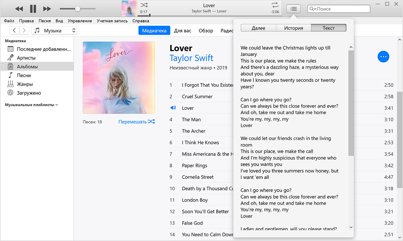Skip to next track button
The height and width of the screenshot is (241, 403).
[x=47, y=9]
